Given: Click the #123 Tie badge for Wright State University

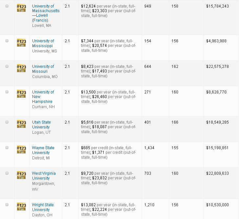Looking at the screenshot, I should point(21,207).
